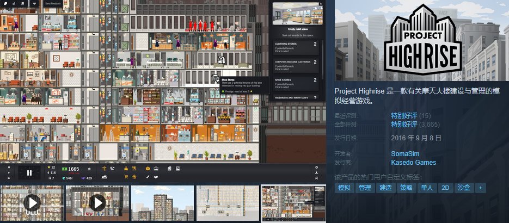Select the construction crane build icon
This screenshot has height=223, width=509.
point(104,169)
